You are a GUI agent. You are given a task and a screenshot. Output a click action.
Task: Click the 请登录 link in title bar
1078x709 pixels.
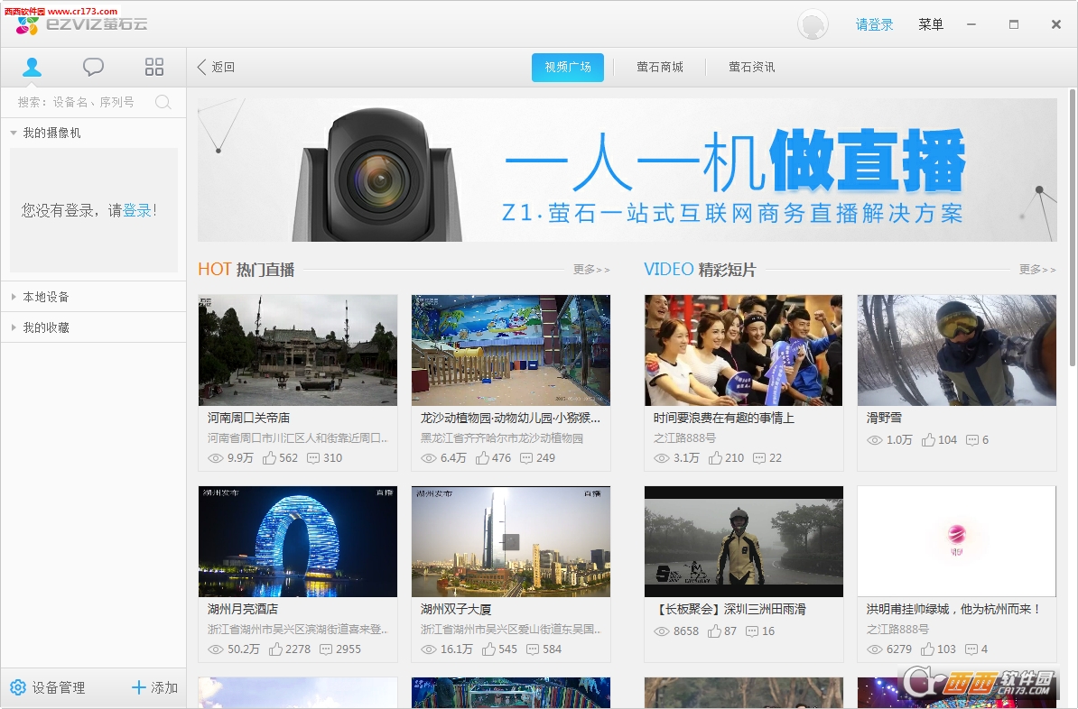pyautogui.click(x=874, y=24)
